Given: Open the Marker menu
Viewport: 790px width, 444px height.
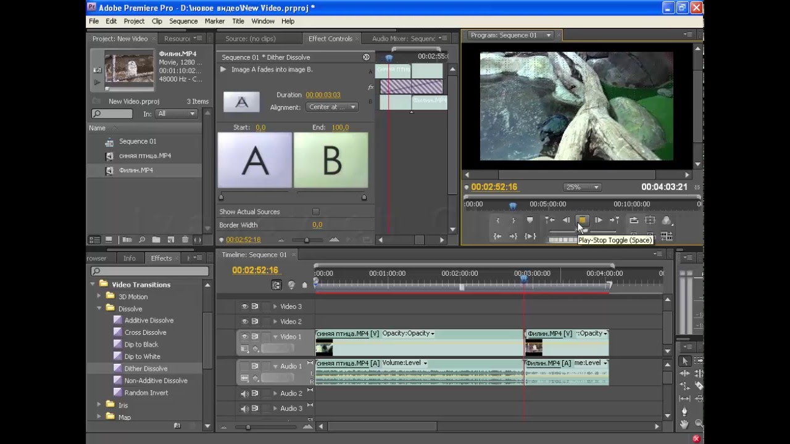Looking at the screenshot, I should tap(215, 21).
